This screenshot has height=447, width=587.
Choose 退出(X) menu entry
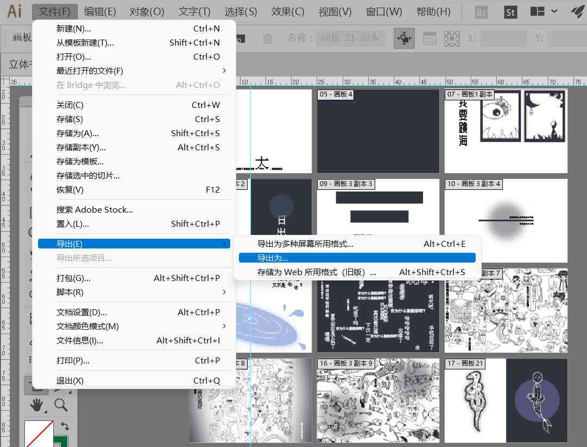(x=134, y=380)
